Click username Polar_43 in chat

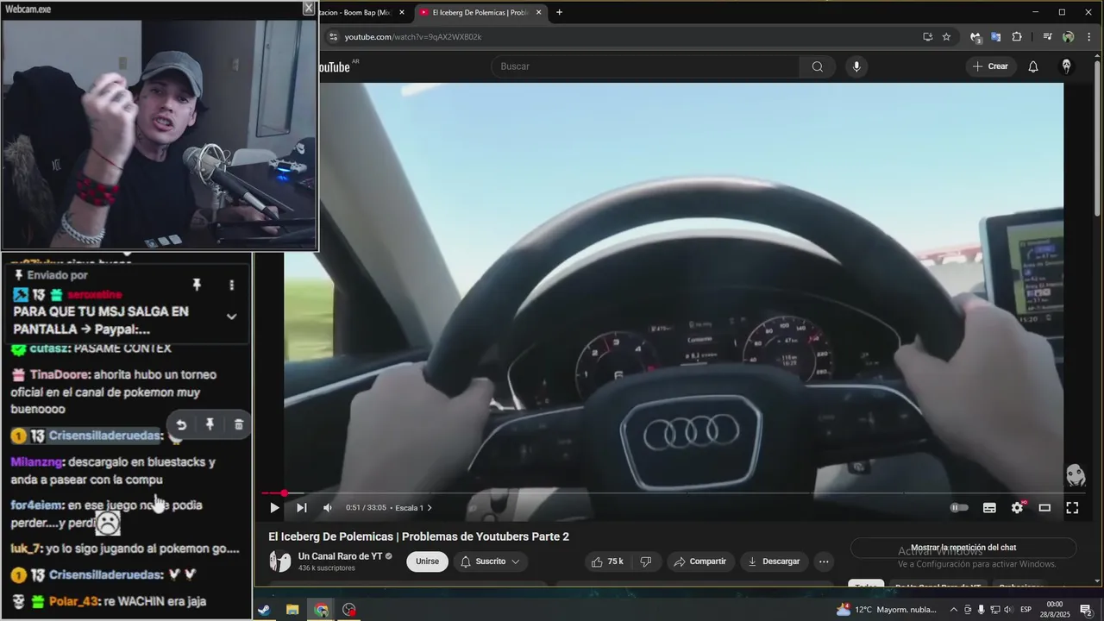click(72, 601)
